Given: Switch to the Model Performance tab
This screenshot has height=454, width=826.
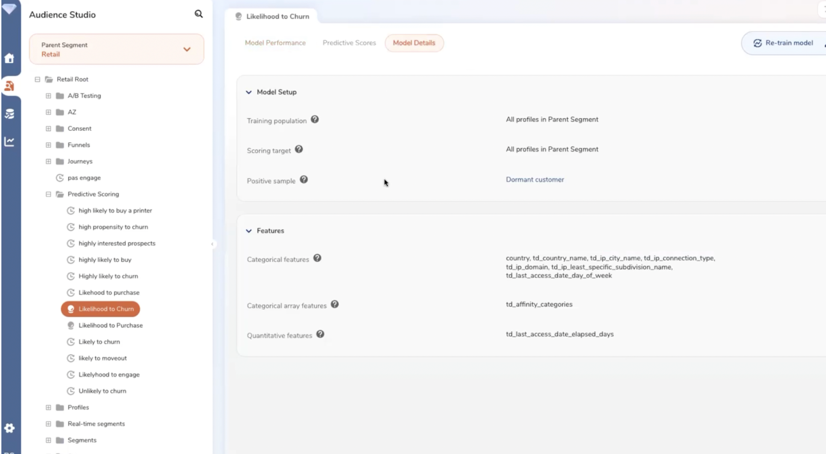Looking at the screenshot, I should (275, 43).
